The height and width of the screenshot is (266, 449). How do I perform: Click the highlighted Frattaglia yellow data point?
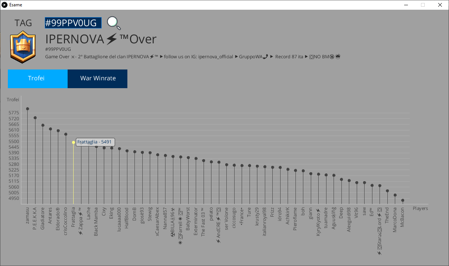pos(74,142)
